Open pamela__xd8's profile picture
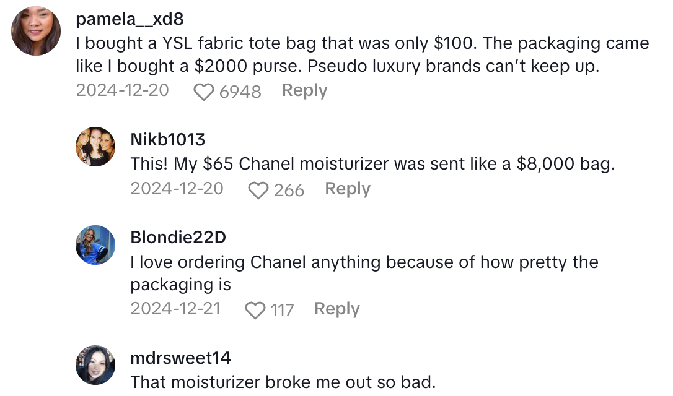The image size is (673, 396). (x=37, y=32)
